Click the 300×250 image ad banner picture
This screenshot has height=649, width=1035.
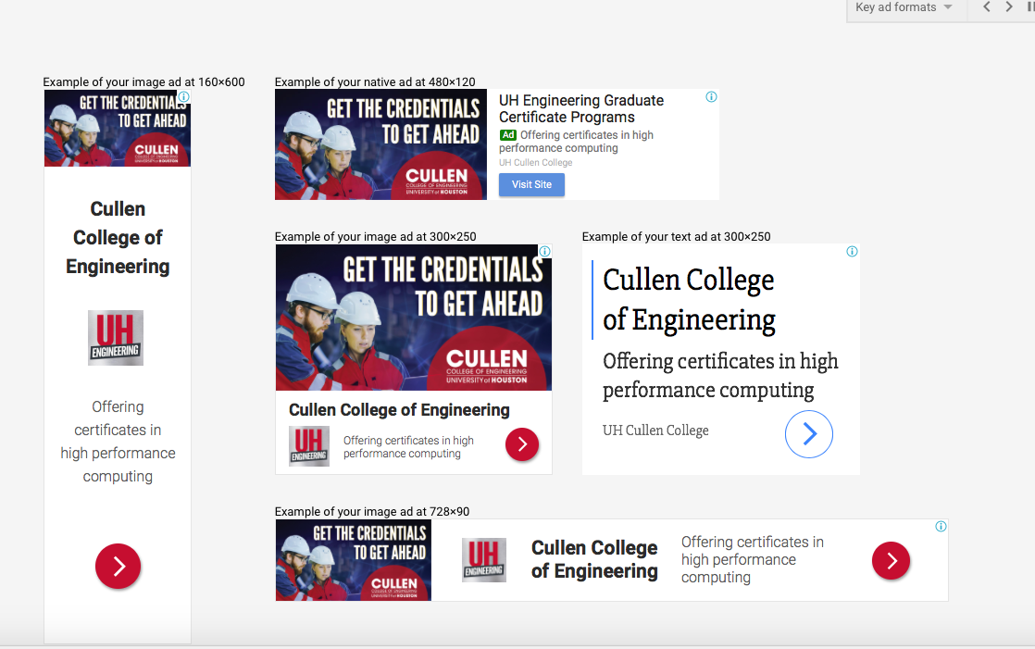[414, 318]
